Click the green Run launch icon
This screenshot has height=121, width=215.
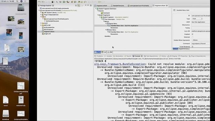coord(64,2)
